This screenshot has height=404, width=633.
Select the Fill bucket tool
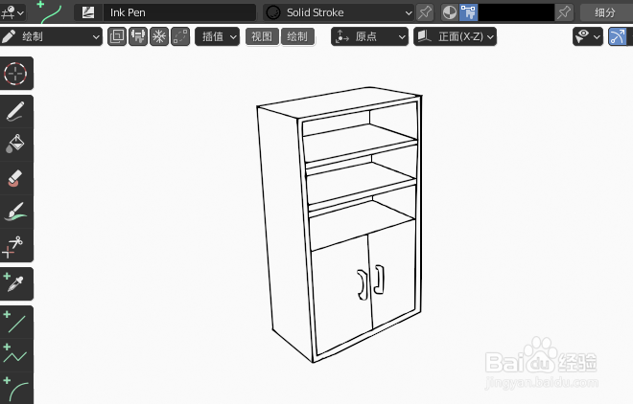coord(16,145)
